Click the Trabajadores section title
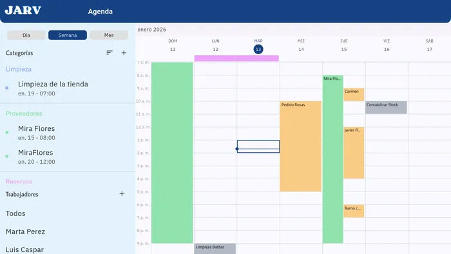Viewport: 451px width, 254px height. point(22,194)
